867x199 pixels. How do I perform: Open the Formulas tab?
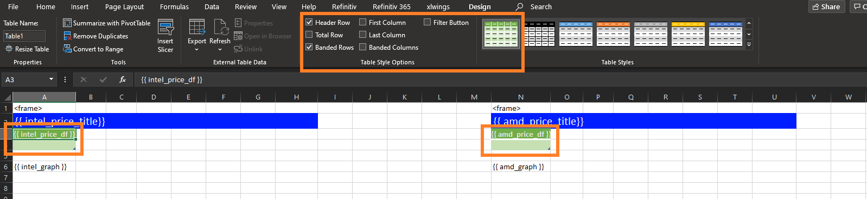[174, 7]
